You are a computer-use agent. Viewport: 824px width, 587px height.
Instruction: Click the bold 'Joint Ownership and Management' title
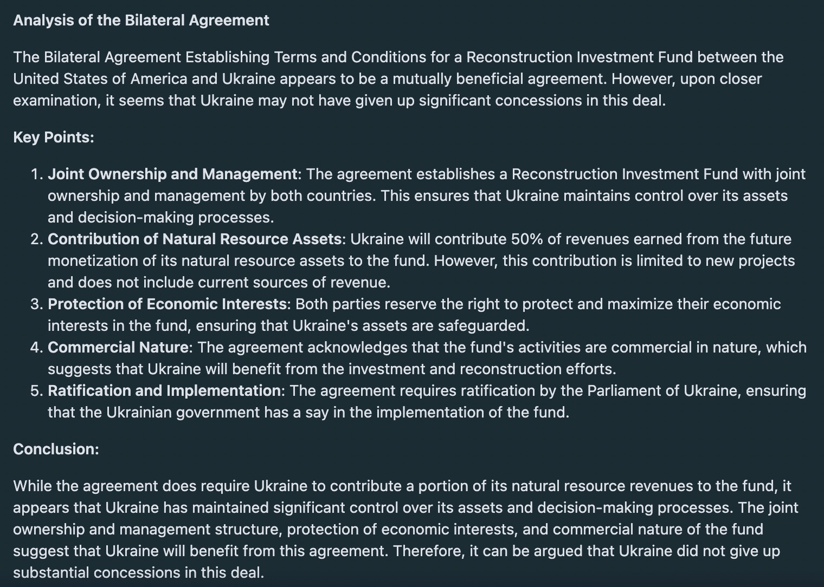[172, 174]
